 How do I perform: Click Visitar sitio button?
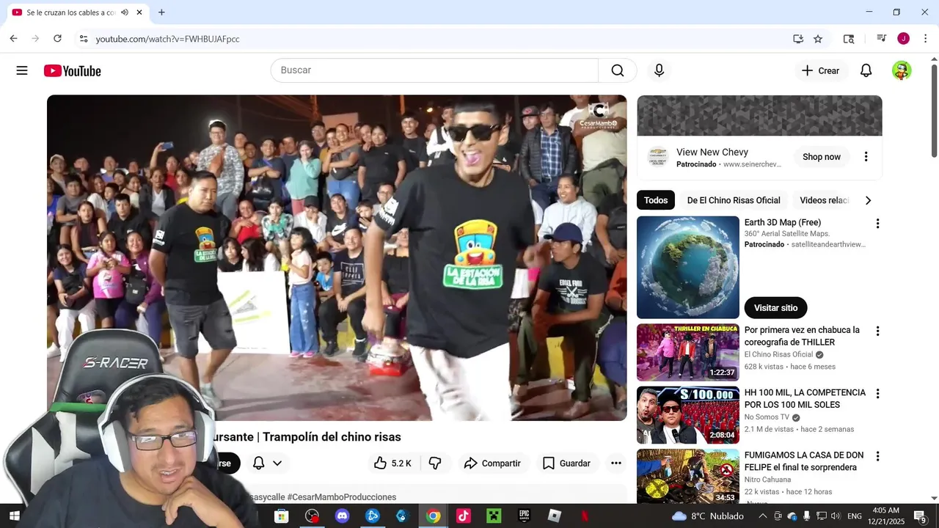click(775, 307)
